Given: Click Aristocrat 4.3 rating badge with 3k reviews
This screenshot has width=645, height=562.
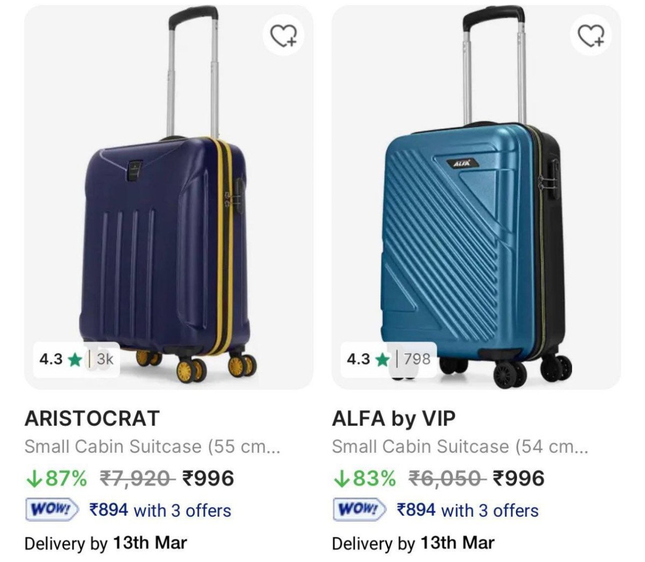Looking at the screenshot, I should click(x=76, y=359).
